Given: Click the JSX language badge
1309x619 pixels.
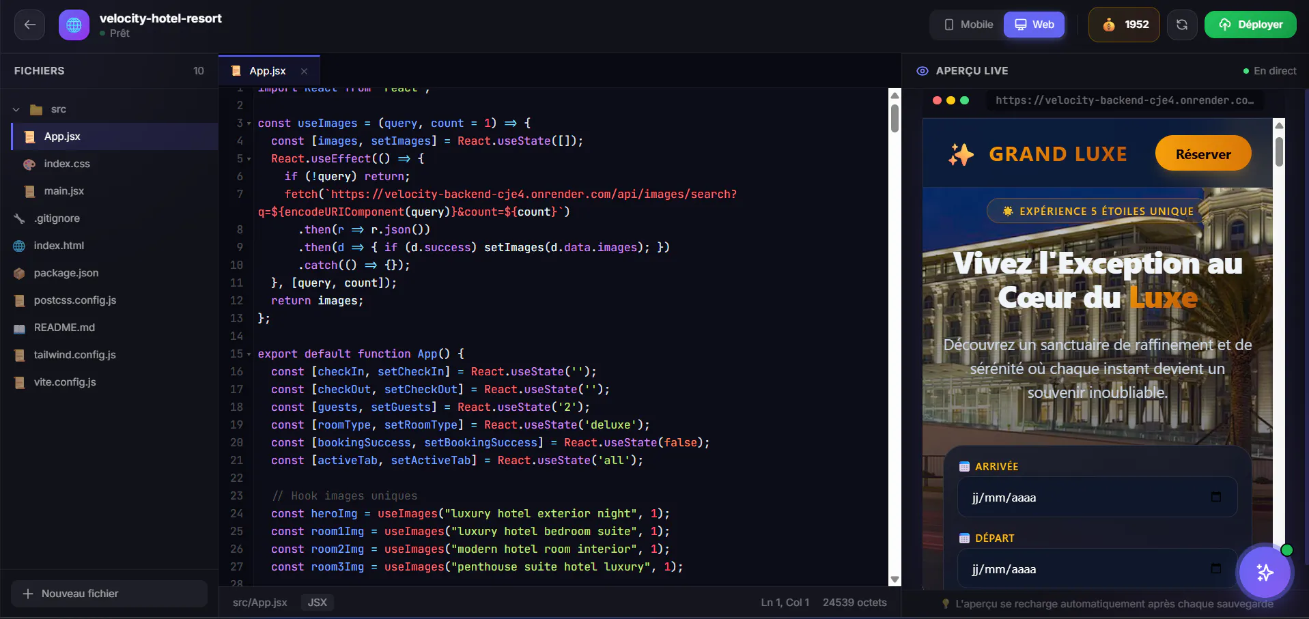Looking at the screenshot, I should coord(318,603).
